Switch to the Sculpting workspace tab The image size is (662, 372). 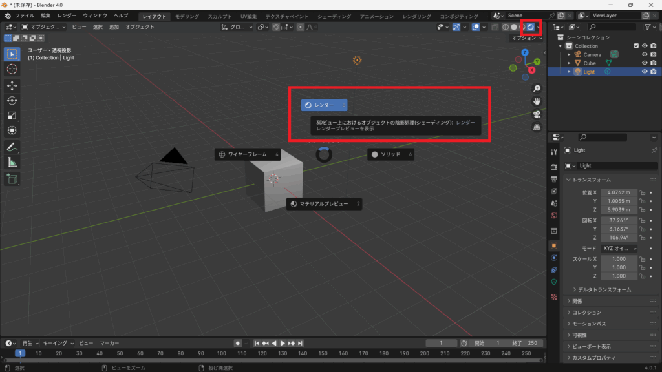220,16
